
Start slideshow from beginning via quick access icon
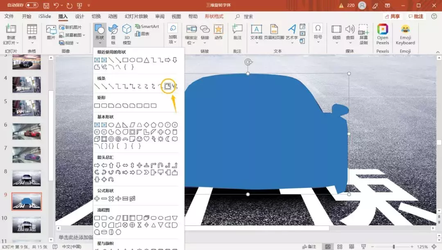[x=79, y=5]
